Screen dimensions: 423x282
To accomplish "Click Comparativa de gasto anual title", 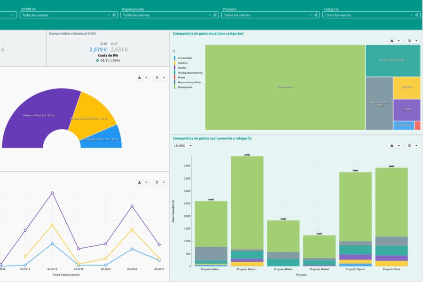I will (208, 34).
